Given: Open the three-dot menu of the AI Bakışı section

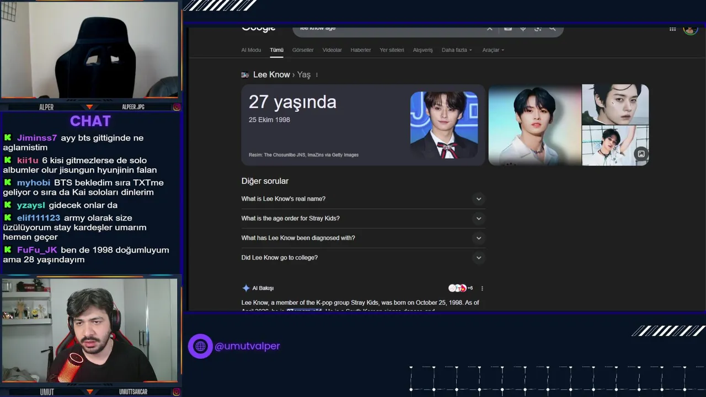Looking at the screenshot, I should (x=482, y=288).
